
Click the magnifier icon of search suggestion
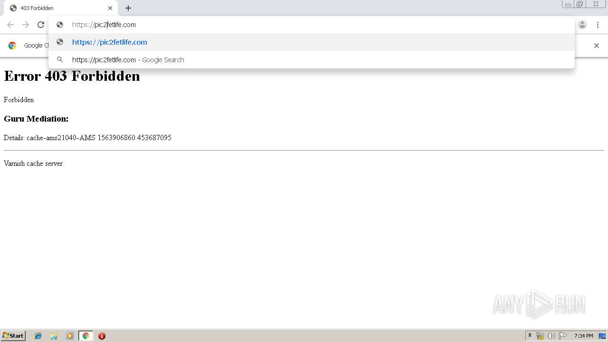[x=60, y=60]
